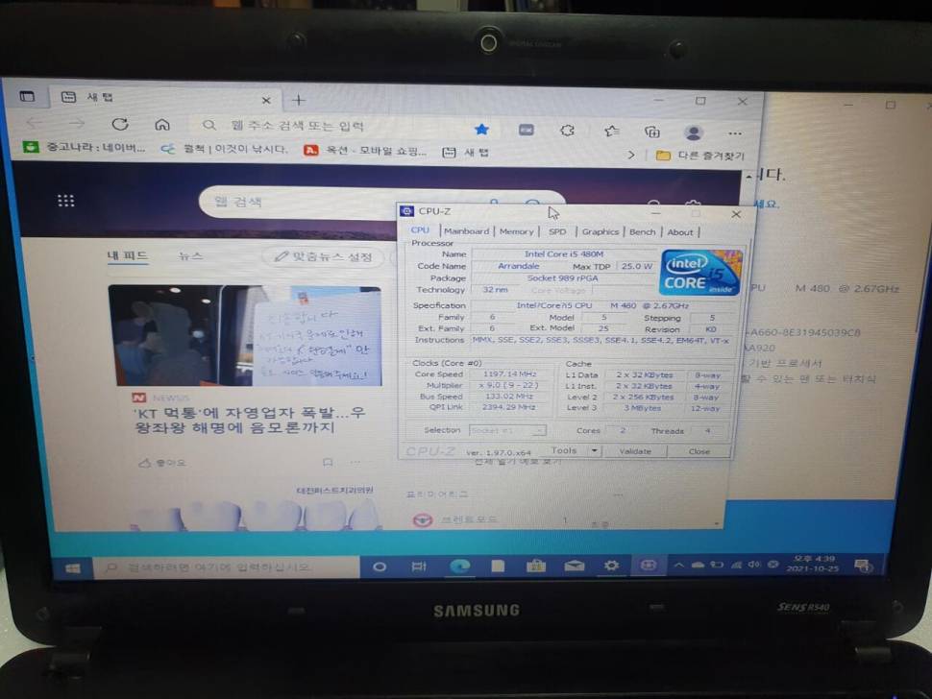Switch to CPU-Z CPU tab
Viewport: 932px width, 699px height.
click(420, 229)
